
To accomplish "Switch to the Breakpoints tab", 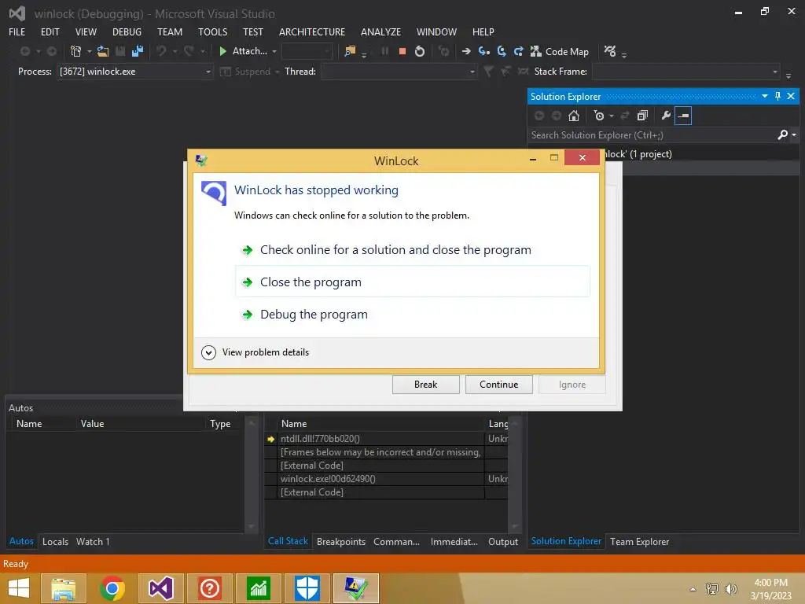I will point(341,541).
